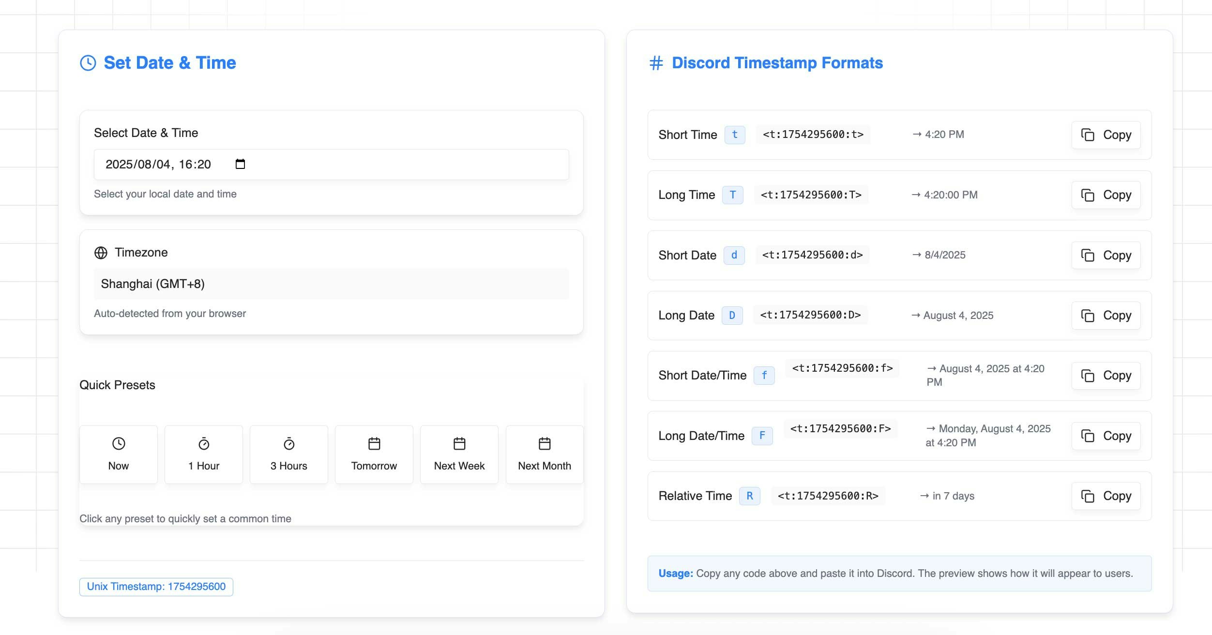
Task: Click the copy icon in Long Time row
Action: click(1088, 195)
